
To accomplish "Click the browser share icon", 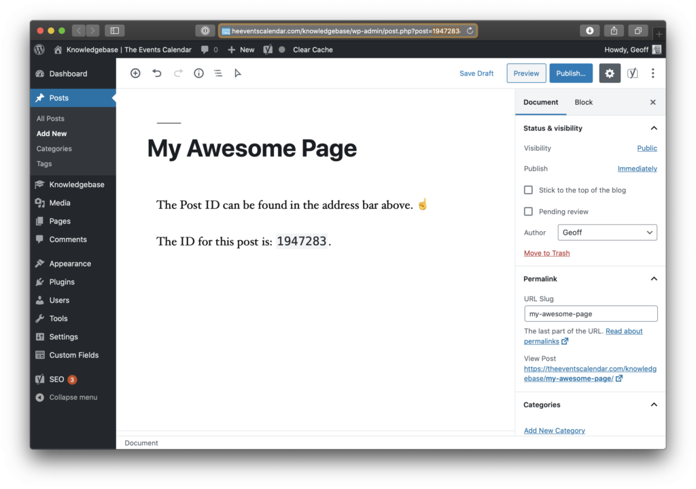I will (614, 31).
